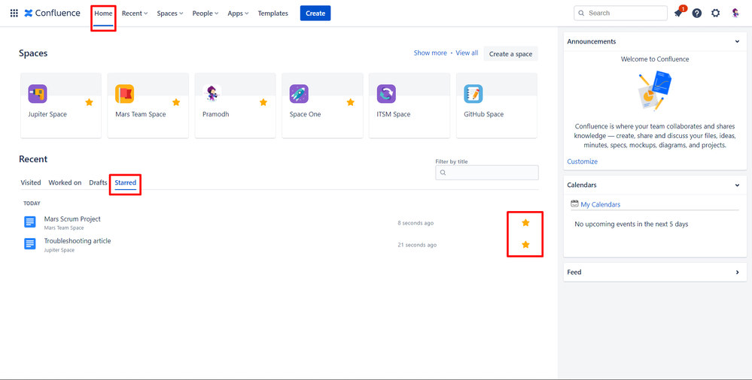Click the Jupiter Space icon
The image size is (752, 380).
[38, 94]
